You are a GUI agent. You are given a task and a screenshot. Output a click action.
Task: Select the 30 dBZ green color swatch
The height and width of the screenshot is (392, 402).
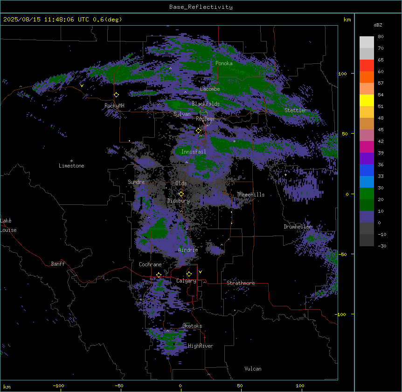click(367, 194)
